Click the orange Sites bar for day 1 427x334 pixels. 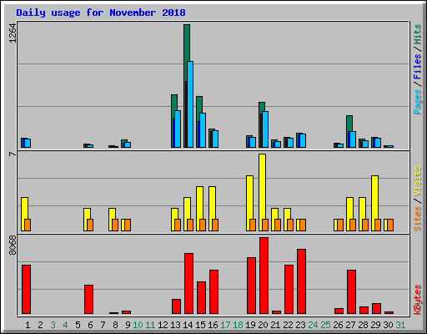(x=28, y=225)
